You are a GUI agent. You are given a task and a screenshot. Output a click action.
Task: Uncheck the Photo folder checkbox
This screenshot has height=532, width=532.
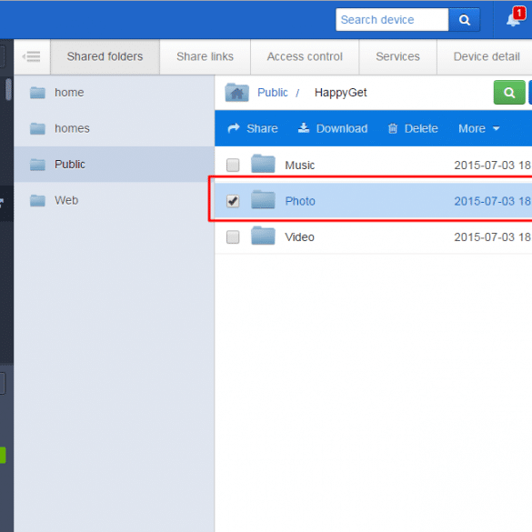click(233, 201)
